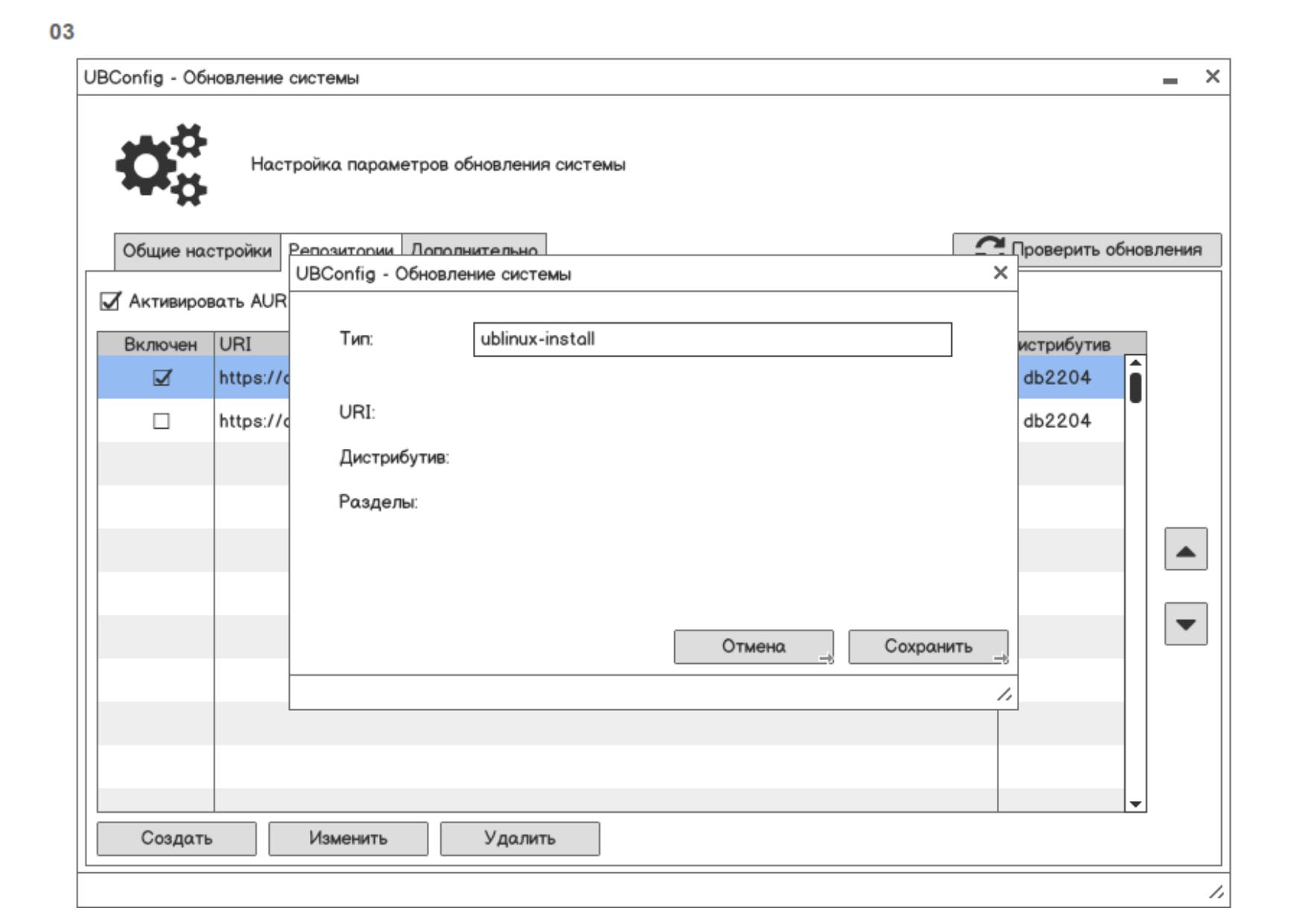This screenshot has width=1306, height=923.
Task: Click the Отмена button
Action: (753, 647)
